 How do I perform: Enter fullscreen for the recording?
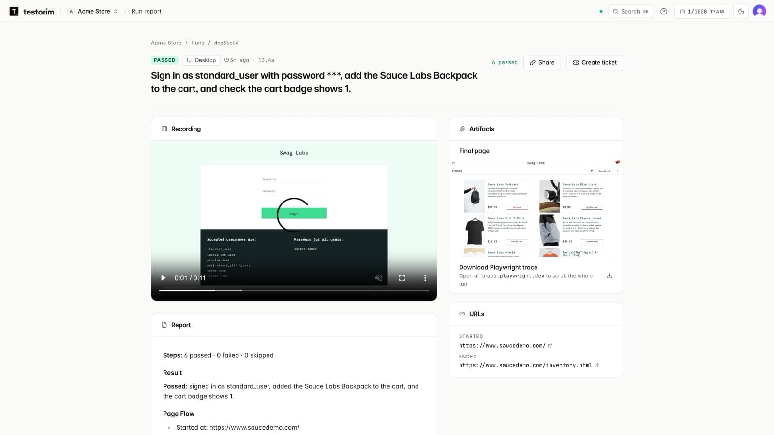(x=402, y=278)
